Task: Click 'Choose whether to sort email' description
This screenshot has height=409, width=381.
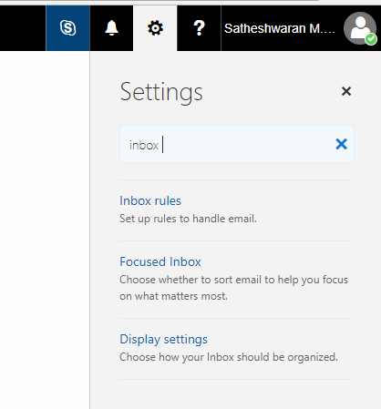Action: [233, 288]
